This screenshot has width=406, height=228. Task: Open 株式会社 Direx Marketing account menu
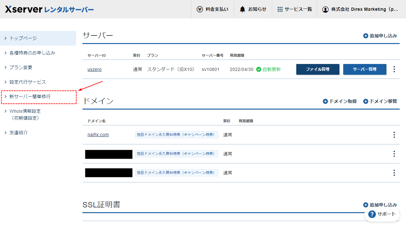coord(361,9)
